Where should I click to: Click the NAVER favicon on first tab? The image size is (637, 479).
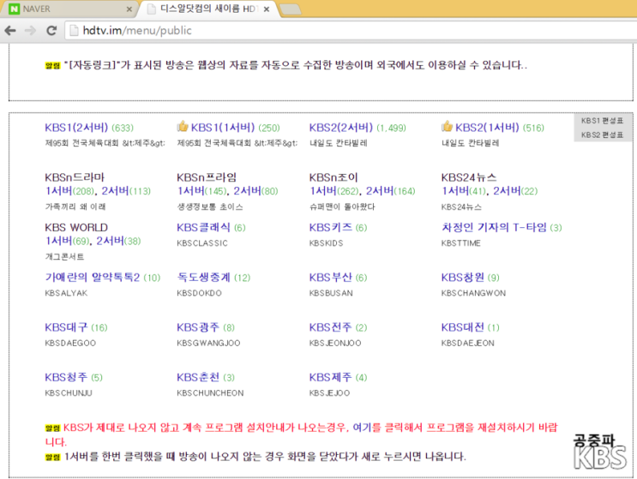click(x=15, y=9)
